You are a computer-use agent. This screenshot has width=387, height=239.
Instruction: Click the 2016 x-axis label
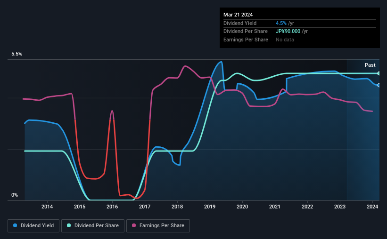112,207
